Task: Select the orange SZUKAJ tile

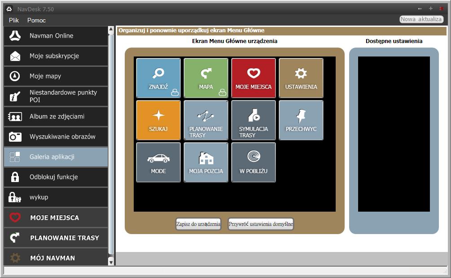Action: coord(158,120)
